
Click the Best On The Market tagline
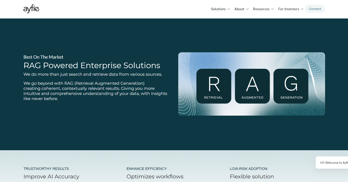(x=43, y=57)
